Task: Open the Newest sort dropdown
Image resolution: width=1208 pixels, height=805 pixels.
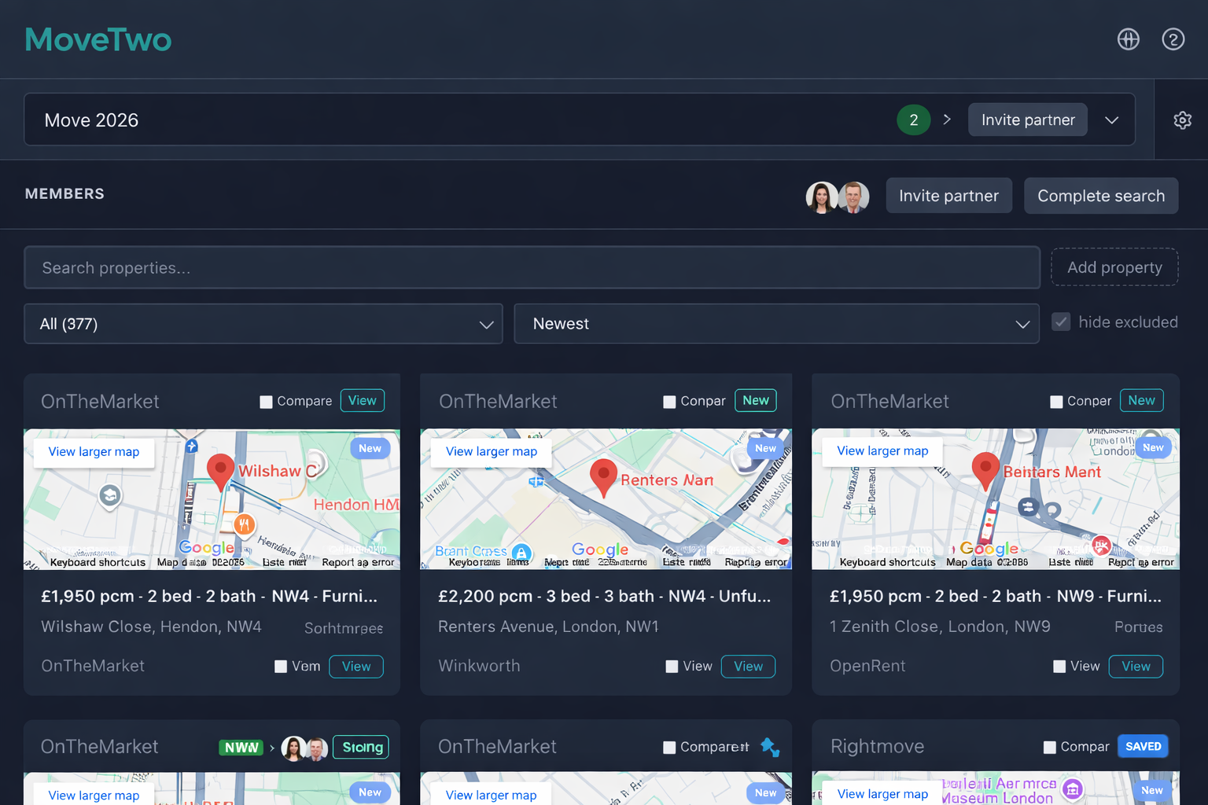Action: pyautogui.click(x=776, y=324)
